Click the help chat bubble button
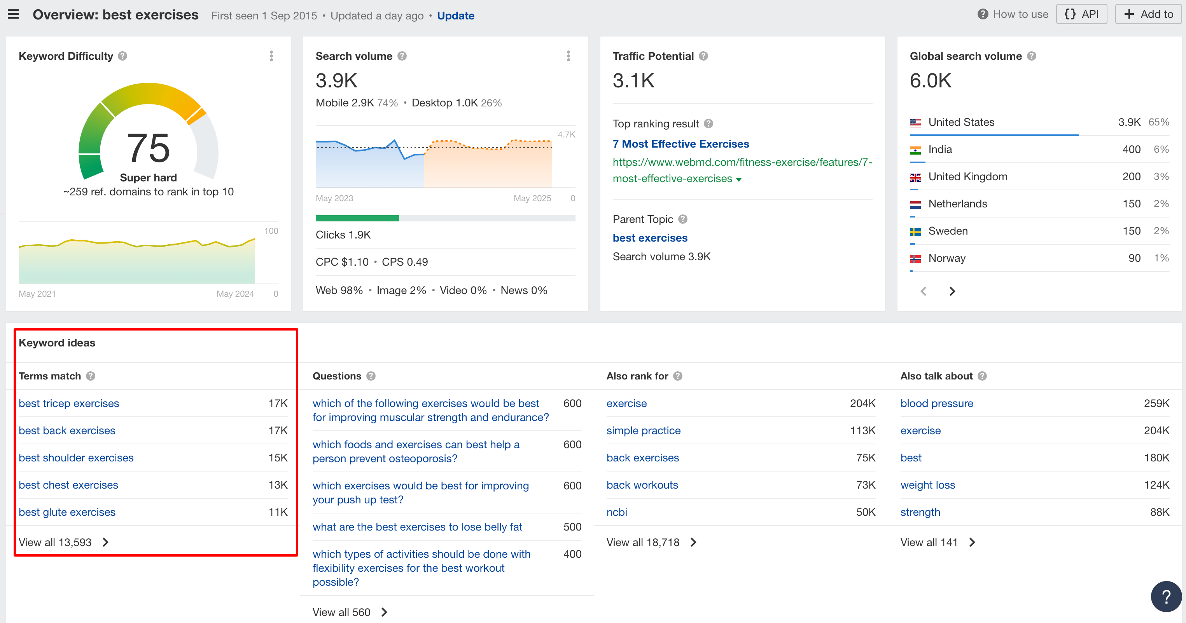The width and height of the screenshot is (1186, 623). 1166,597
